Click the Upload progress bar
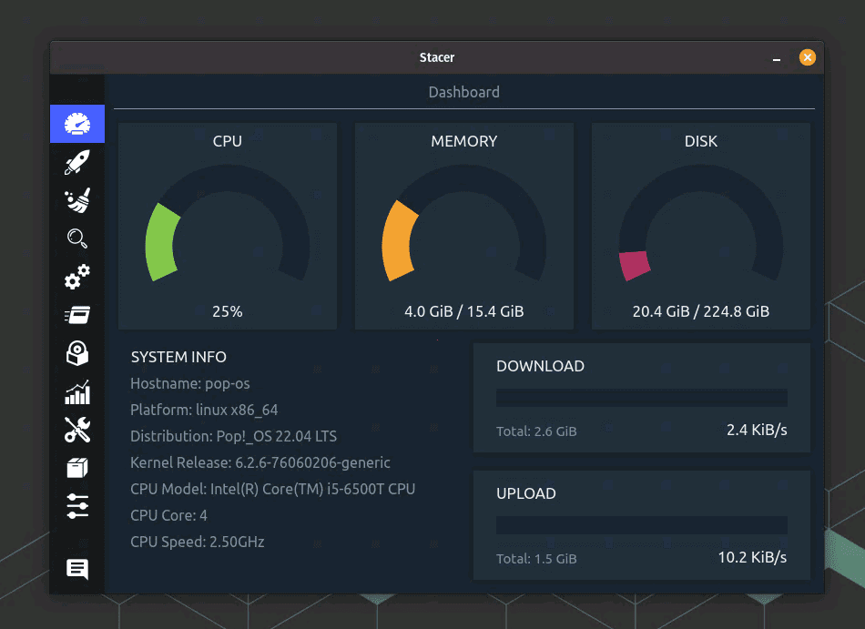Image resolution: width=865 pixels, height=629 pixels. 641,524
